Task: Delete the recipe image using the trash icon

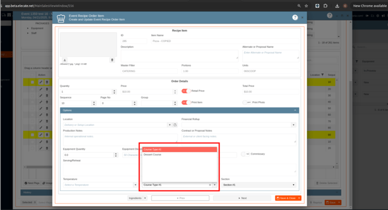Action: click(112, 60)
